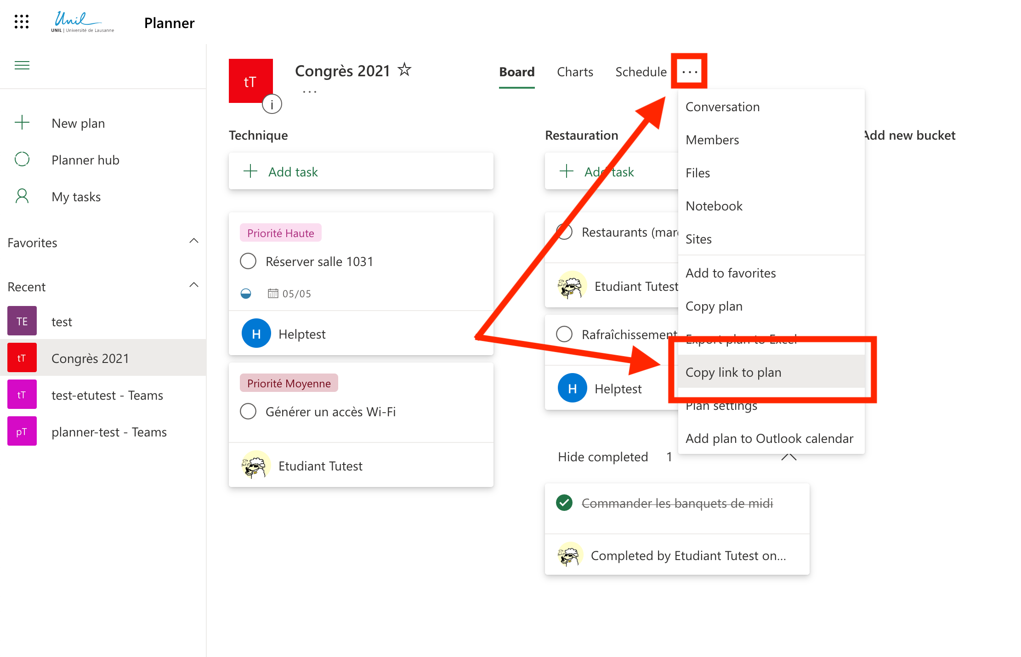Click the New plan plus icon

22,123
